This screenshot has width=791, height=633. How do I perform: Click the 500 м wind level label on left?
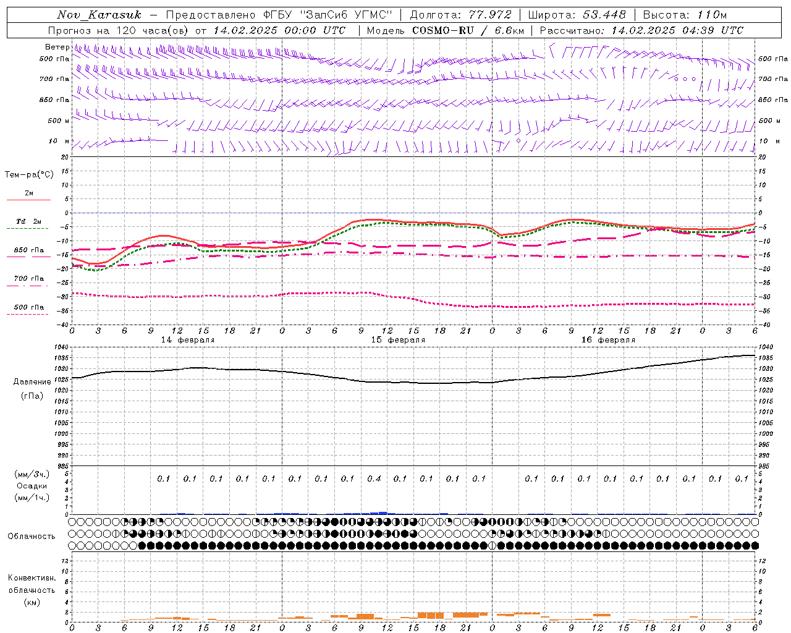(58, 121)
